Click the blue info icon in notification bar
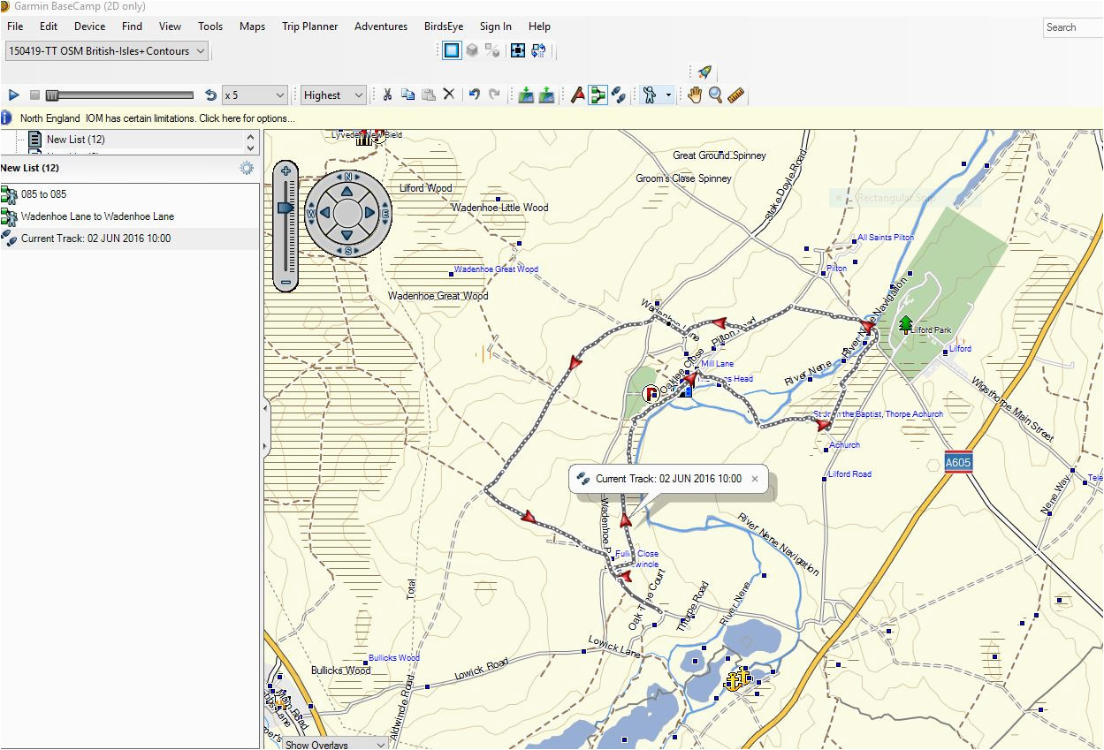Image resolution: width=1104 pixels, height=750 pixels. pyautogui.click(x=6, y=117)
